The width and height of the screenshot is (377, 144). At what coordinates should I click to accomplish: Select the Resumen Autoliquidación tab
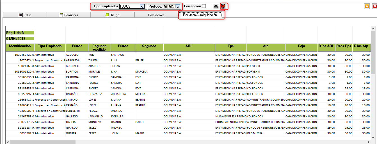pos(200,15)
